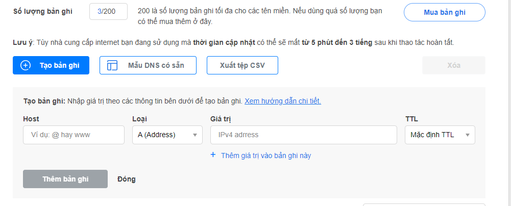Click the greyed-out Xóa button
511x206 pixels.
click(454, 65)
